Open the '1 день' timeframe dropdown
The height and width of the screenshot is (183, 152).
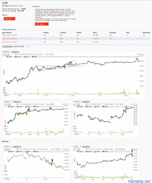pyautogui.click(x=77, y=146)
